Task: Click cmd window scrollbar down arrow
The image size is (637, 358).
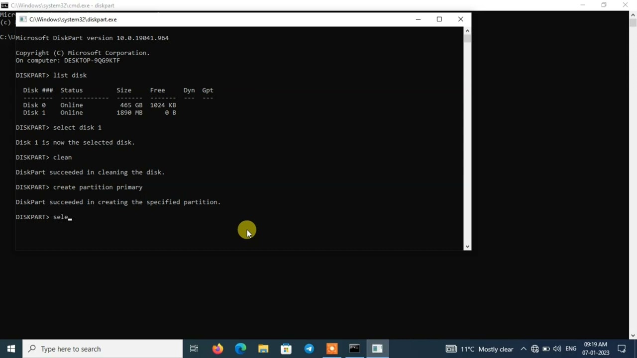Action: 633,335
